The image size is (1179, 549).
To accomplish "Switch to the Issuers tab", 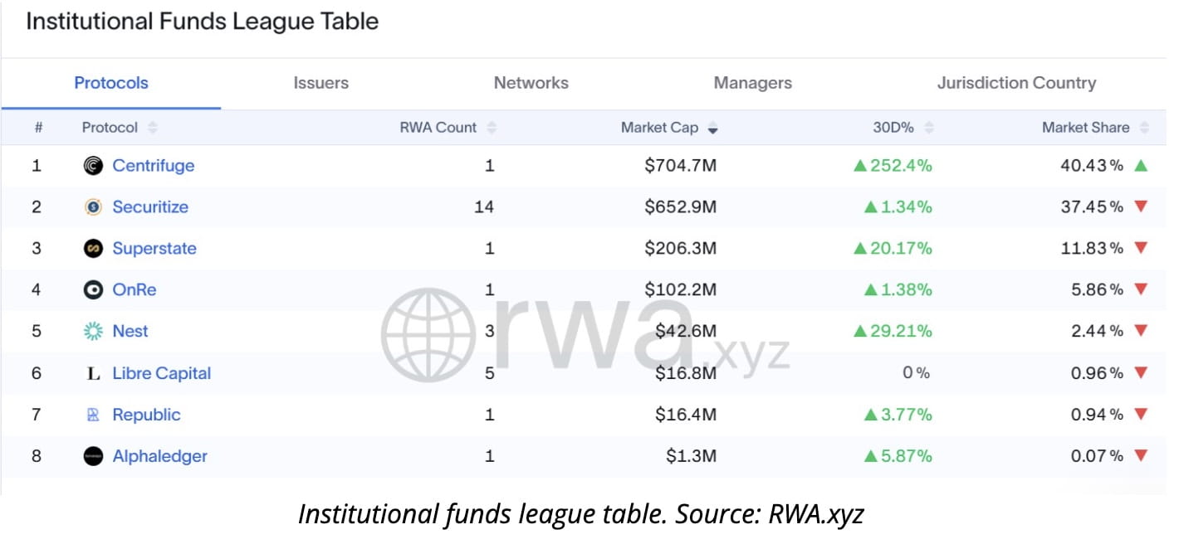I will click(x=320, y=83).
